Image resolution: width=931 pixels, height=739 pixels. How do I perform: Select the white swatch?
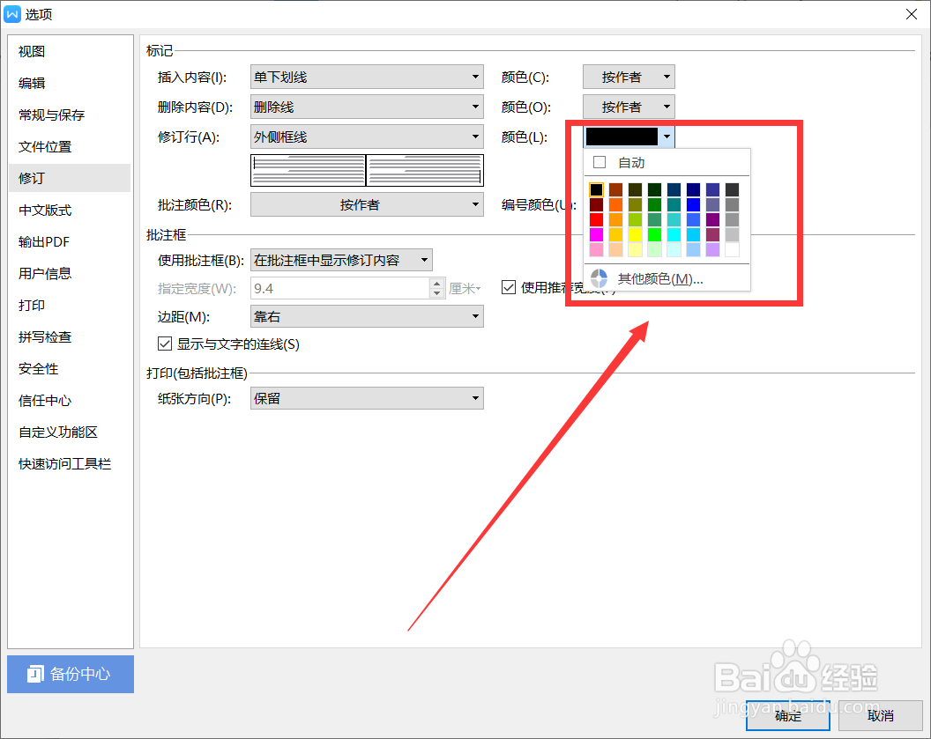click(732, 249)
